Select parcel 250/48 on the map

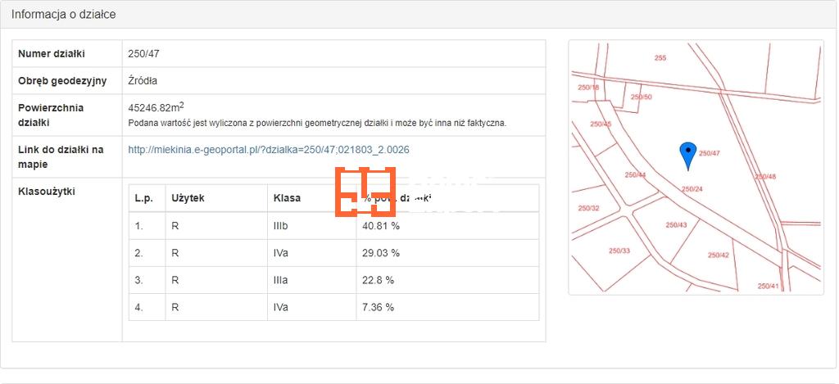(x=764, y=177)
